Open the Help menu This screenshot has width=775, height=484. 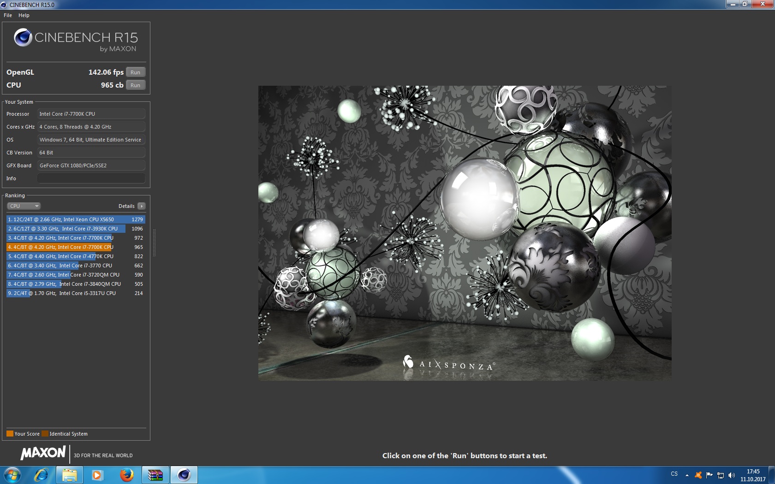pos(24,15)
